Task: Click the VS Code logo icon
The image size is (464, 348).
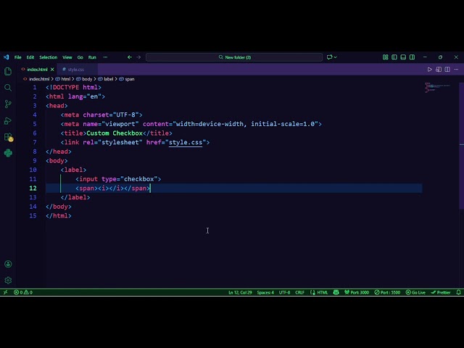Action: (x=6, y=57)
